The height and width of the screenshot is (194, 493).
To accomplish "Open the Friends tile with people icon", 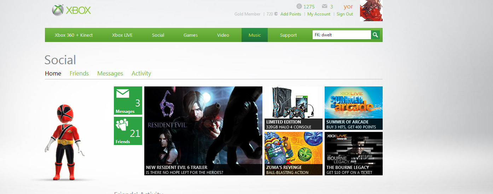I will [x=128, y=131].
